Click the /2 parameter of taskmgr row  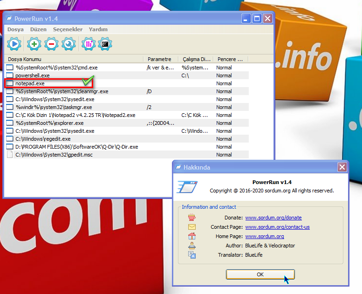coord(149,107)
